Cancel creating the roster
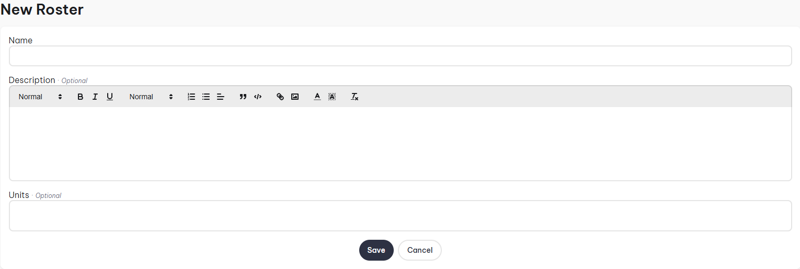The width and height of the screenshot is (800, 269). 419,250
